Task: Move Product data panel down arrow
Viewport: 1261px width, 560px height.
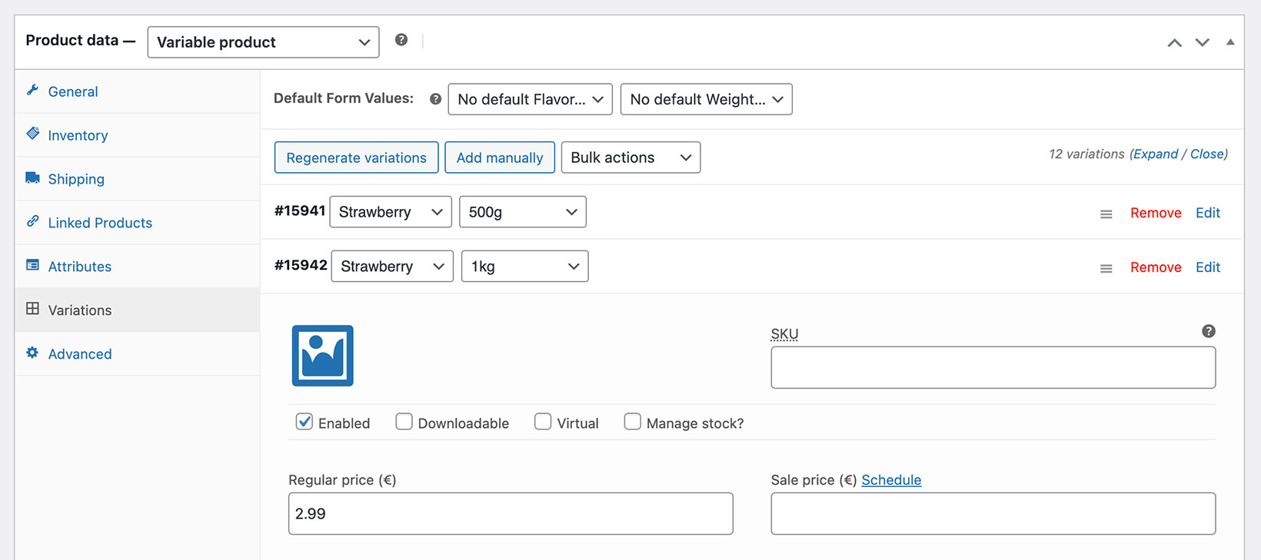Action: tap(1203, 43)
